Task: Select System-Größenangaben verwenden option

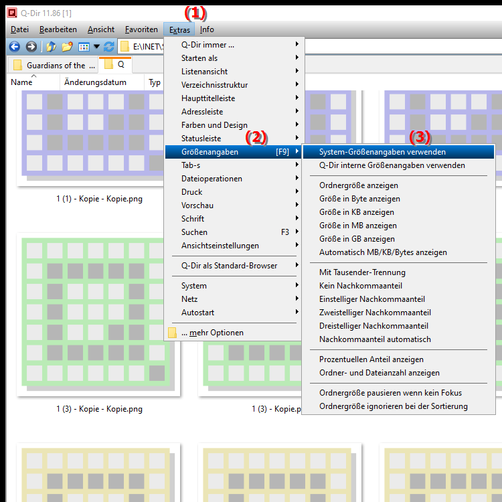Action: 398,152
